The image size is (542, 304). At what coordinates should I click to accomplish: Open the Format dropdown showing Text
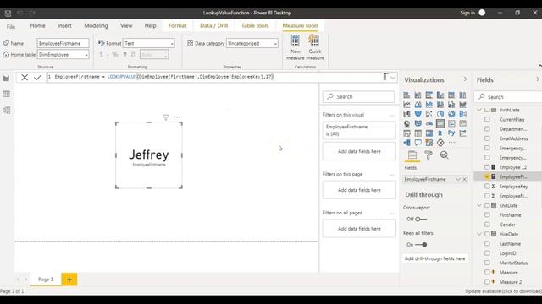pos(149,43)
